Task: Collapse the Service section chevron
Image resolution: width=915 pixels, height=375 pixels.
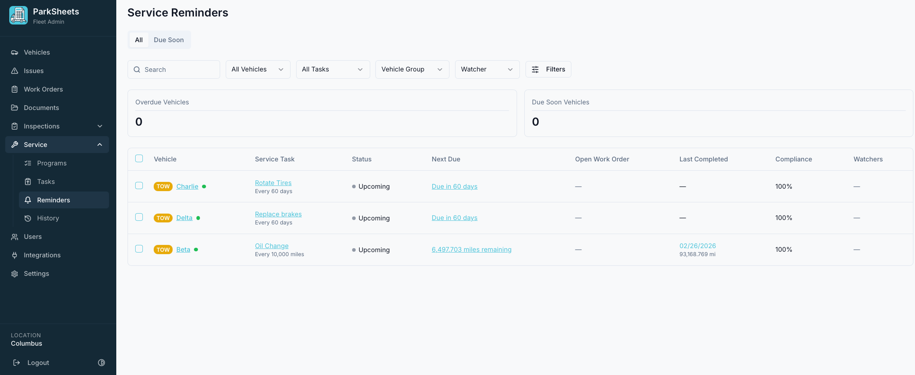Action: [x=100, y=145]
